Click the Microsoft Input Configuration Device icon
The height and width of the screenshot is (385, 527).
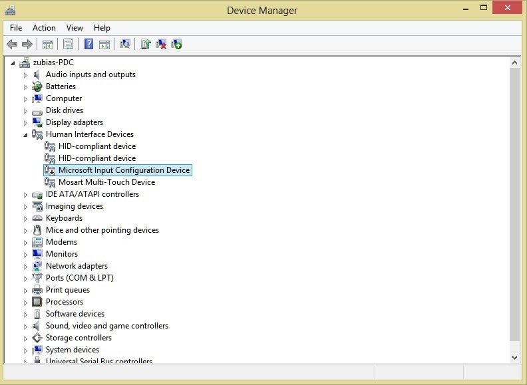click(50, 170)
